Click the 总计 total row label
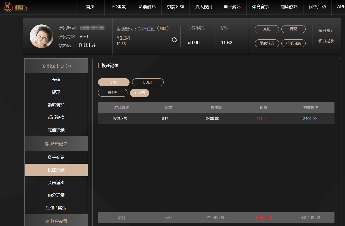The width and height of the screenshot is (345, 226). pyautogui.click(x=121, y=218)
